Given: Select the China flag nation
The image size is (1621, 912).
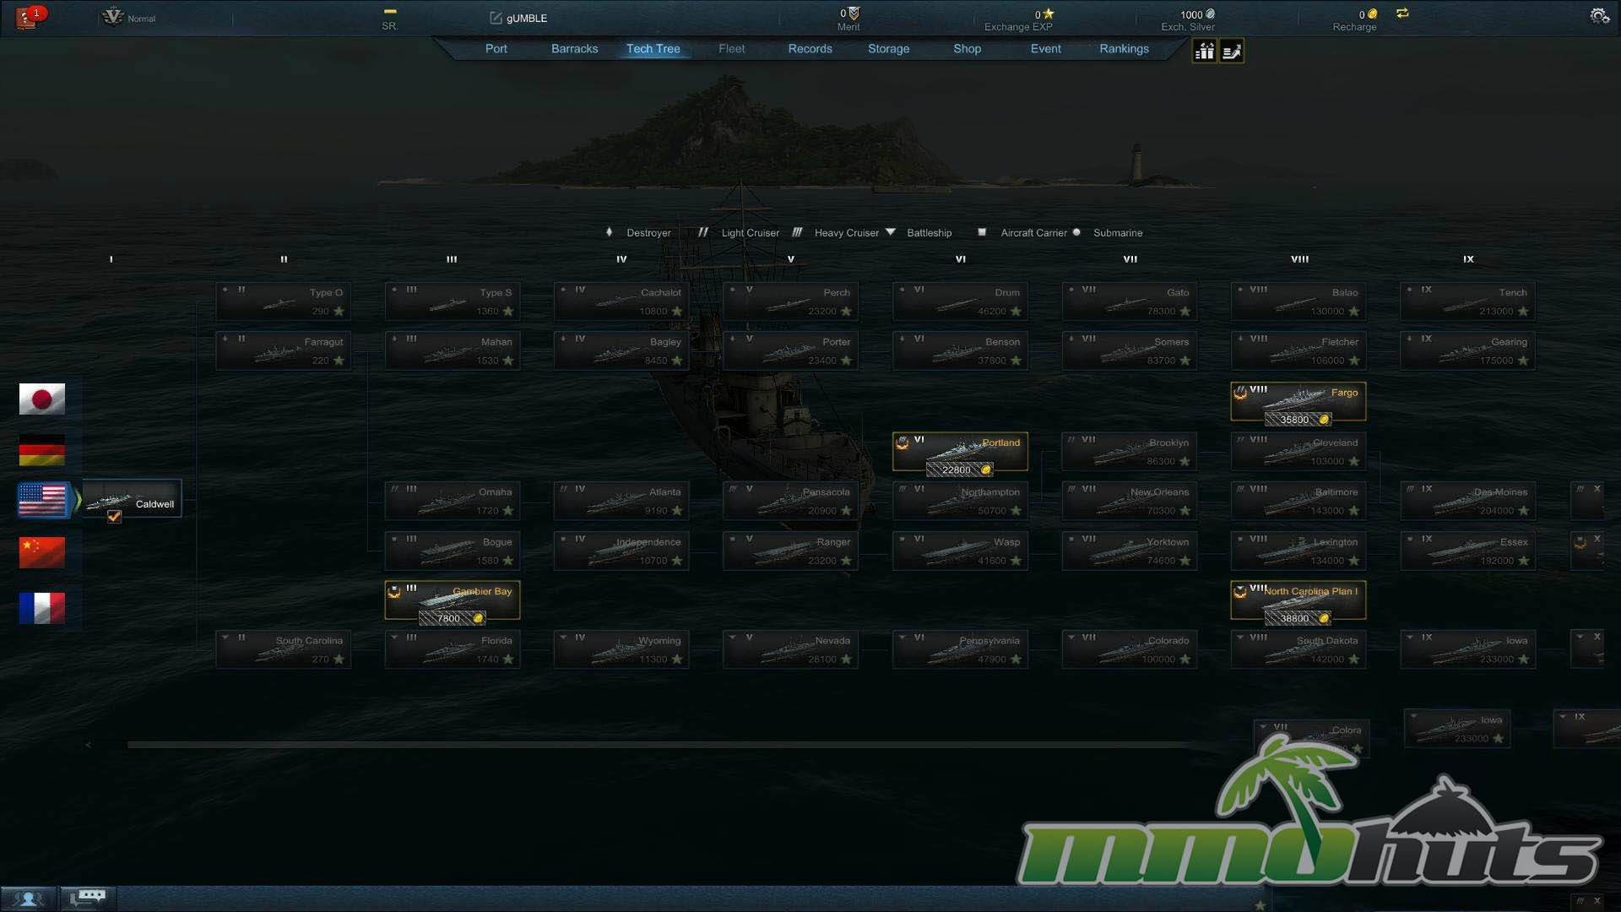Looking at the screenshot, I should pos(42,552).
